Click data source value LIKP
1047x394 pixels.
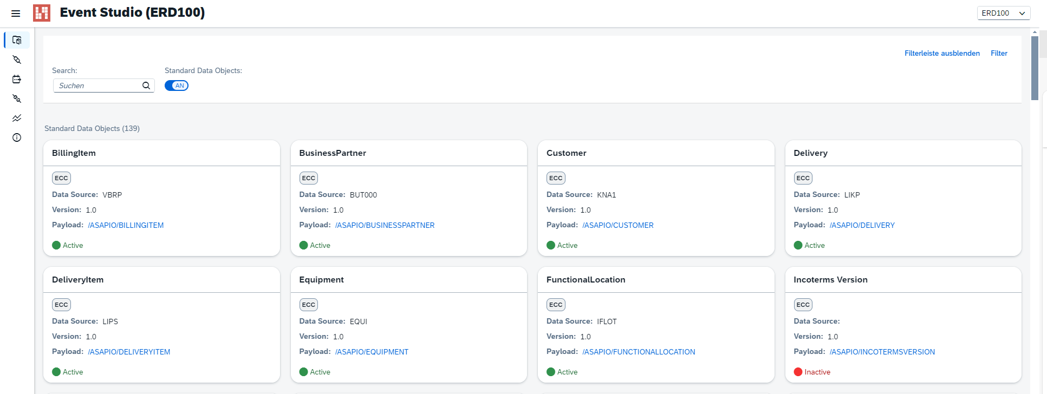point(852,195)
